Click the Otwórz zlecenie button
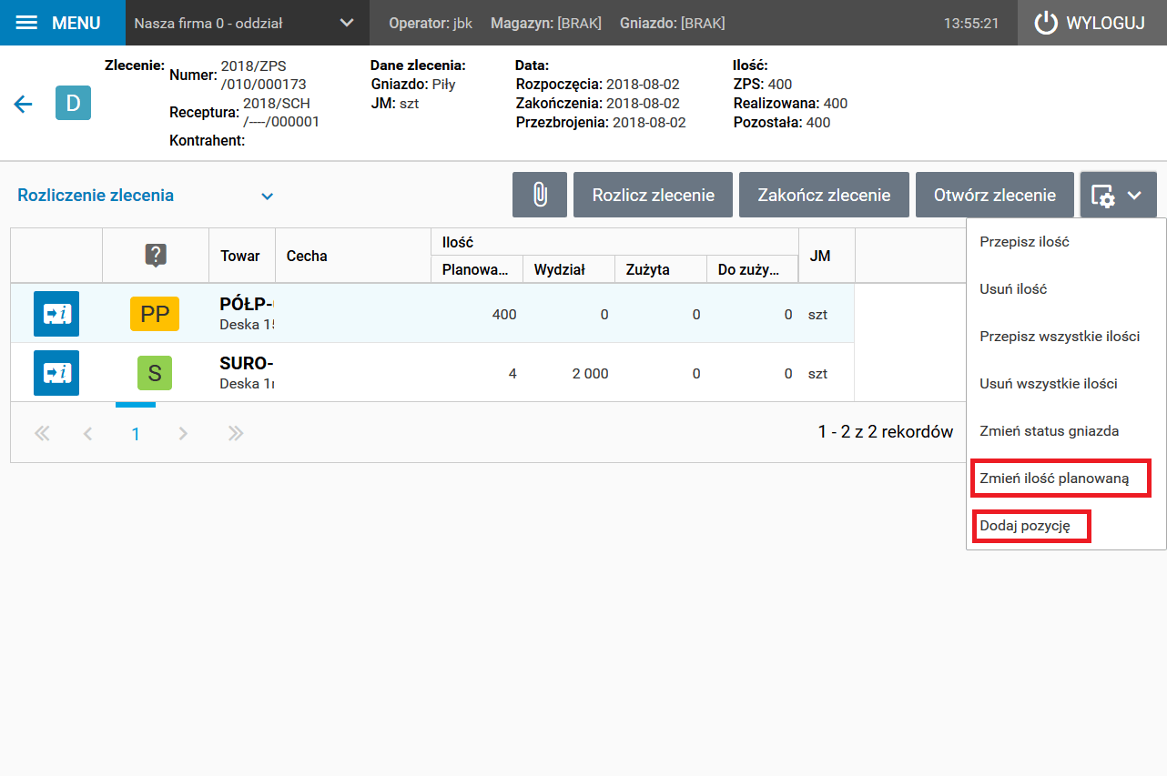This screenshot has height=776, width=1167. point(995,195)
